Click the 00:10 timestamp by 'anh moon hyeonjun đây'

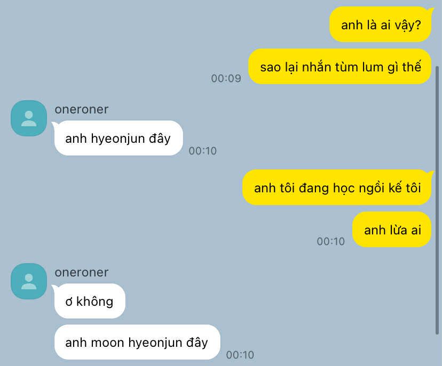240,355
